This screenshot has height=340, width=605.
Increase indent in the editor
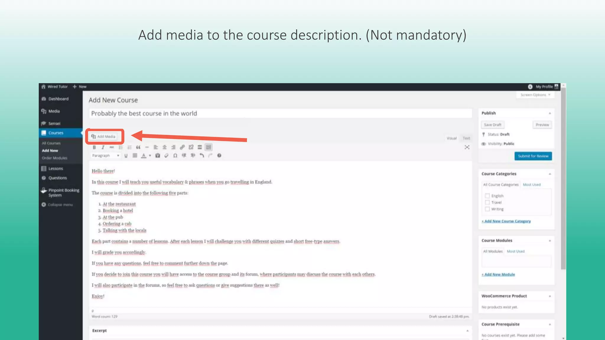tap(193, 156)
